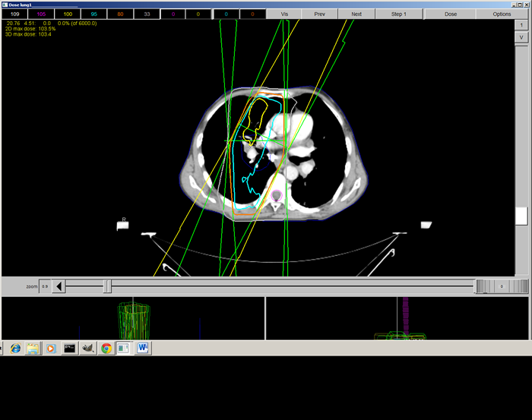Toggle the 105 isodose level box

pyautogui.click(x=41, y=14)
